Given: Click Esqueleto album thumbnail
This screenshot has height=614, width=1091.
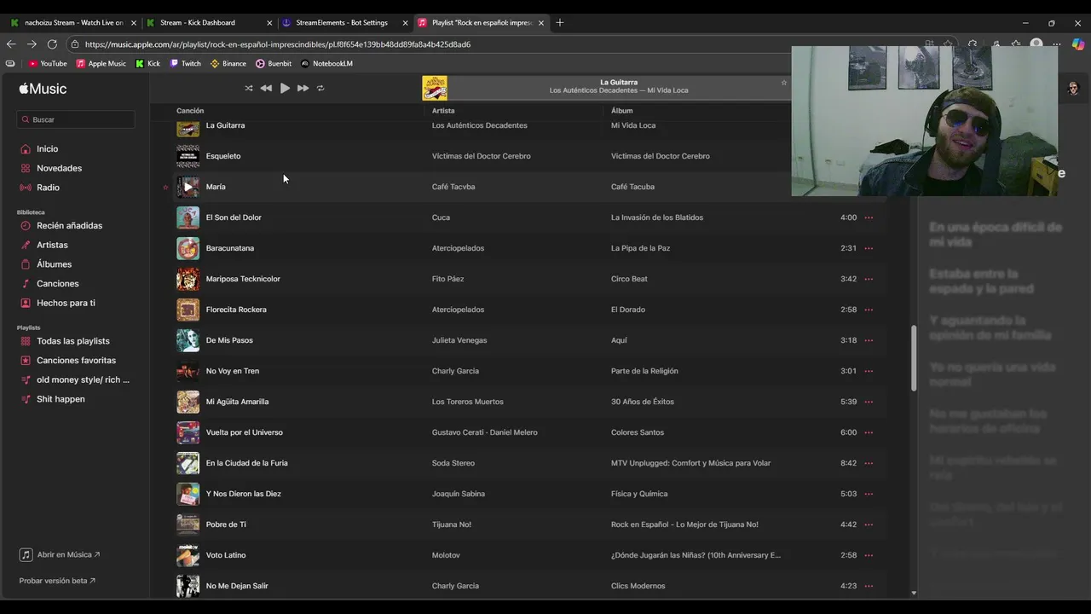Looking at the screenshot, I should [188, 156].
